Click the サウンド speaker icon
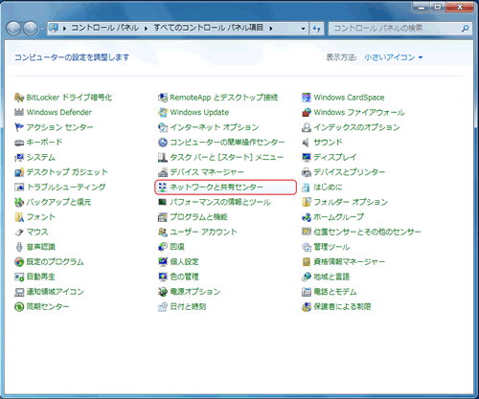Image resolution: width=479 pixels, height=399 pixels. click(306, 143)
